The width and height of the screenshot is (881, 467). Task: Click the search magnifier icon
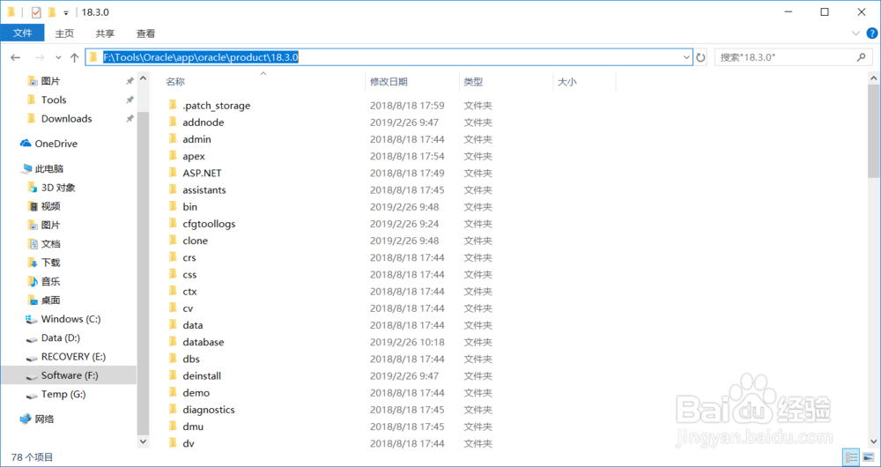[860, 57]
